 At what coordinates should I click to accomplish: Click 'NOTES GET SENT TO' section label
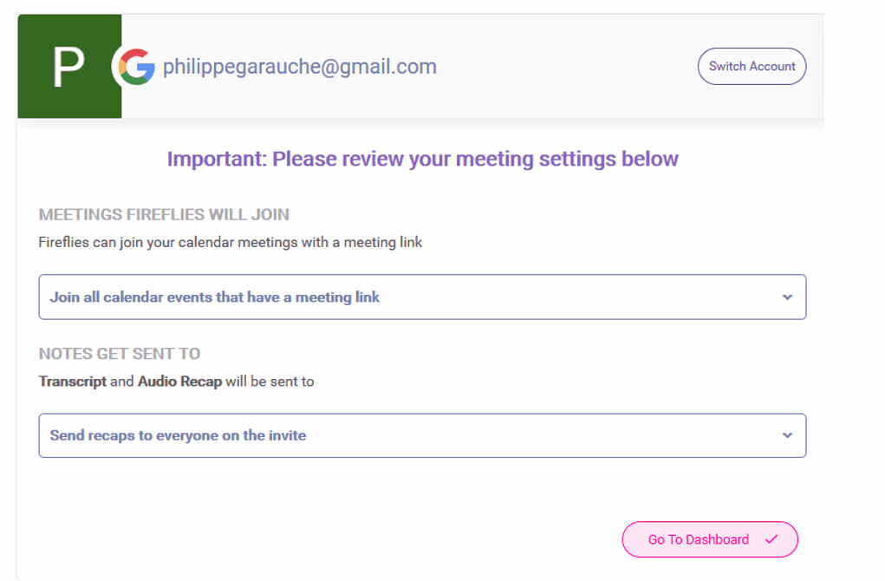tap(119, 354)
